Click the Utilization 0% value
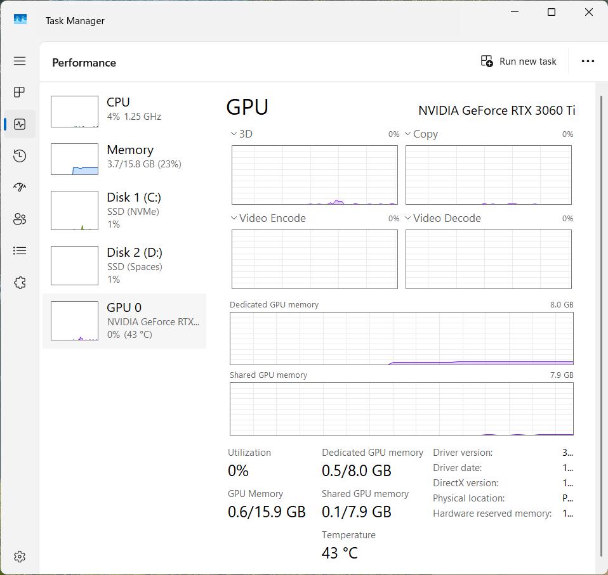Screen dimensions: 608x575 coord(238,471)
